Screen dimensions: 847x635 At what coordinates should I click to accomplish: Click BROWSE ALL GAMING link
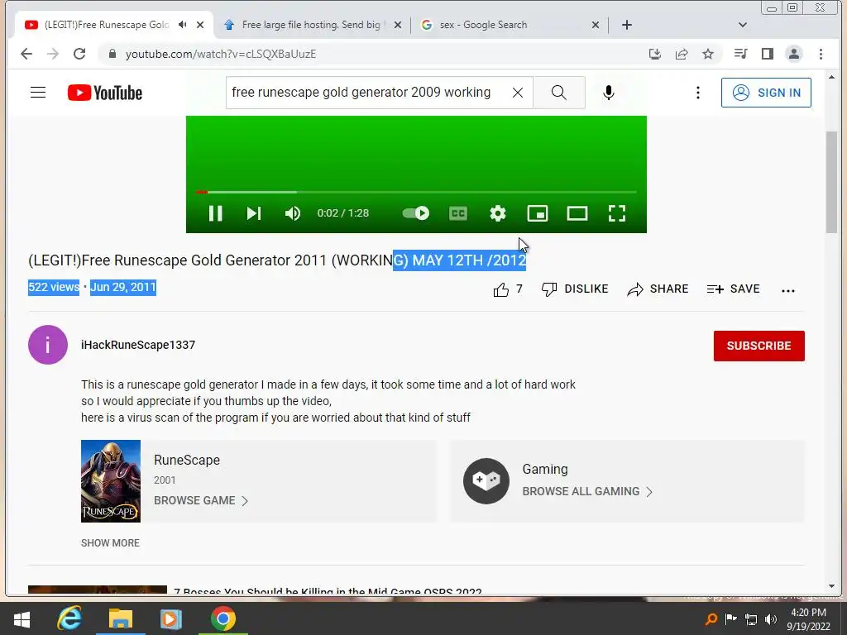coord(587,491)
